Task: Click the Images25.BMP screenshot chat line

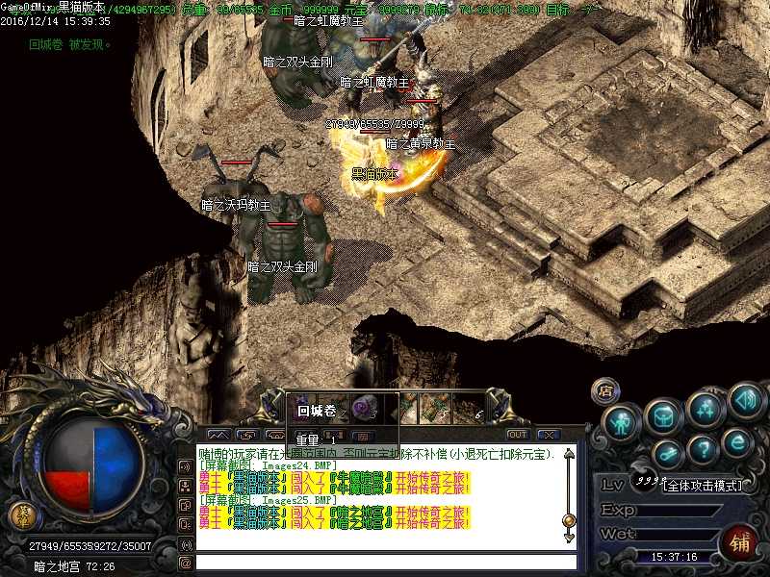Action: click(x=269, y=500)
